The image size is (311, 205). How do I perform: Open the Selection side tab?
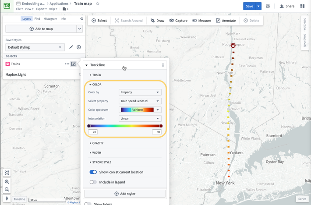tap(305, 24)
